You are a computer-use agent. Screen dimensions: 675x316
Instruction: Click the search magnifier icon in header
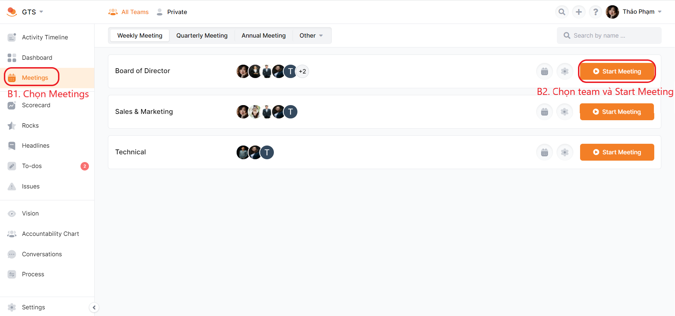click(x=562, y=12)
